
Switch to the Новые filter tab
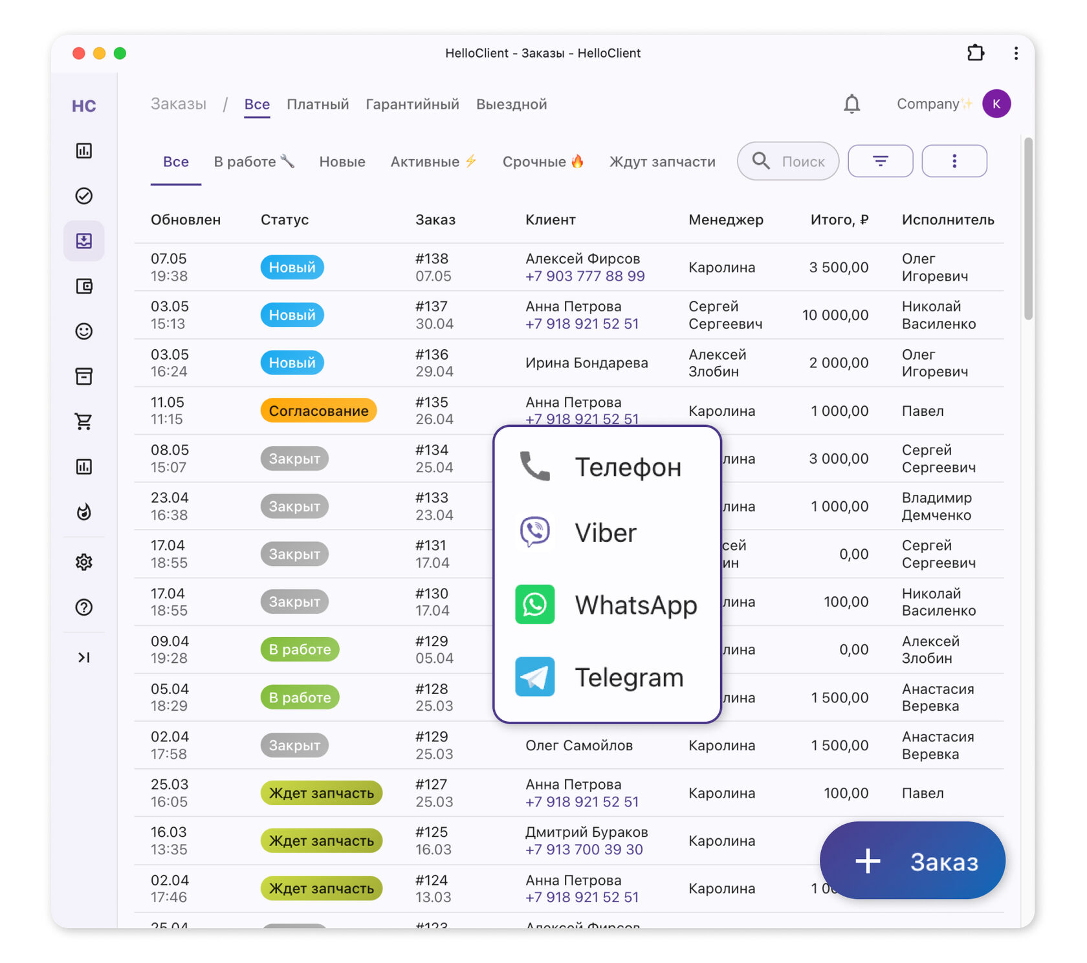(x=342, y=162)
